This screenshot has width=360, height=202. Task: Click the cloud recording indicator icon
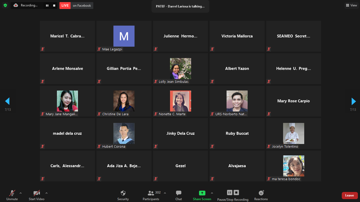pos(16,5)
